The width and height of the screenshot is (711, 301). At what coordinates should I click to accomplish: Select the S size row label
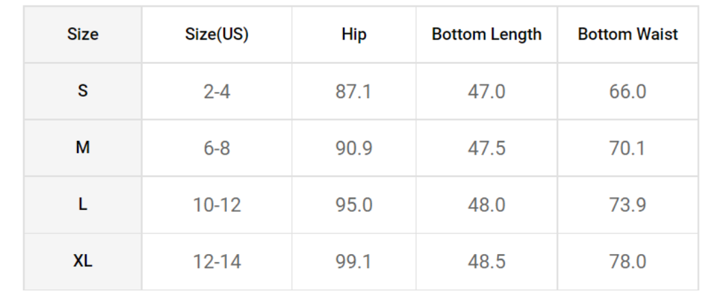click(82, 91)
